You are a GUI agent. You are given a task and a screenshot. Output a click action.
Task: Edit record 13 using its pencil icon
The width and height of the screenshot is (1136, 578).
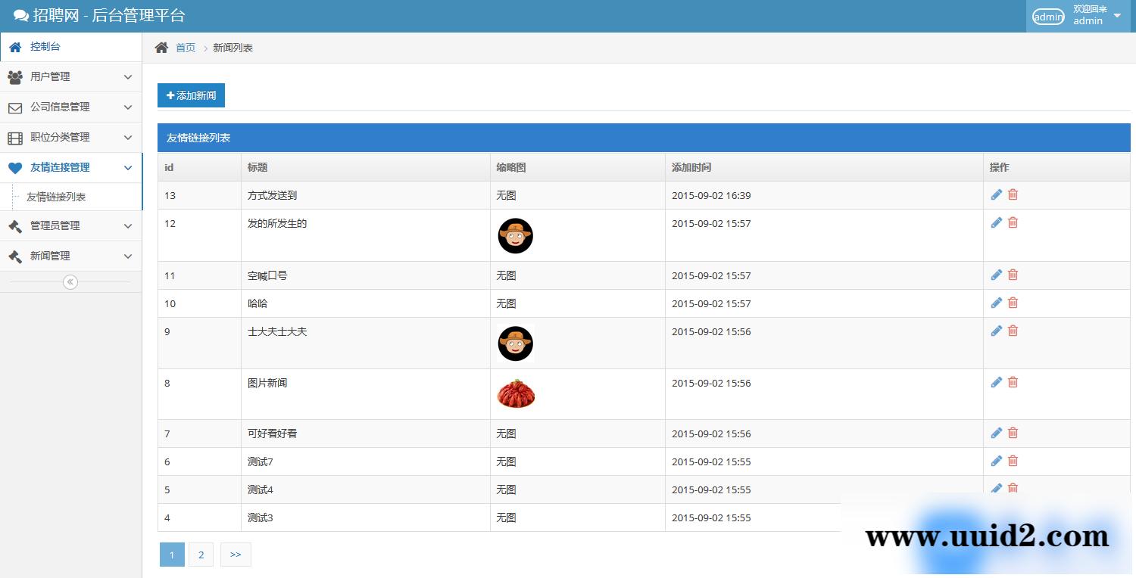996,194
